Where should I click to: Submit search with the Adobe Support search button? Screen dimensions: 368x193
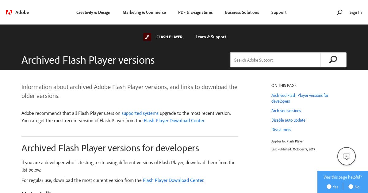click(333, 60)
